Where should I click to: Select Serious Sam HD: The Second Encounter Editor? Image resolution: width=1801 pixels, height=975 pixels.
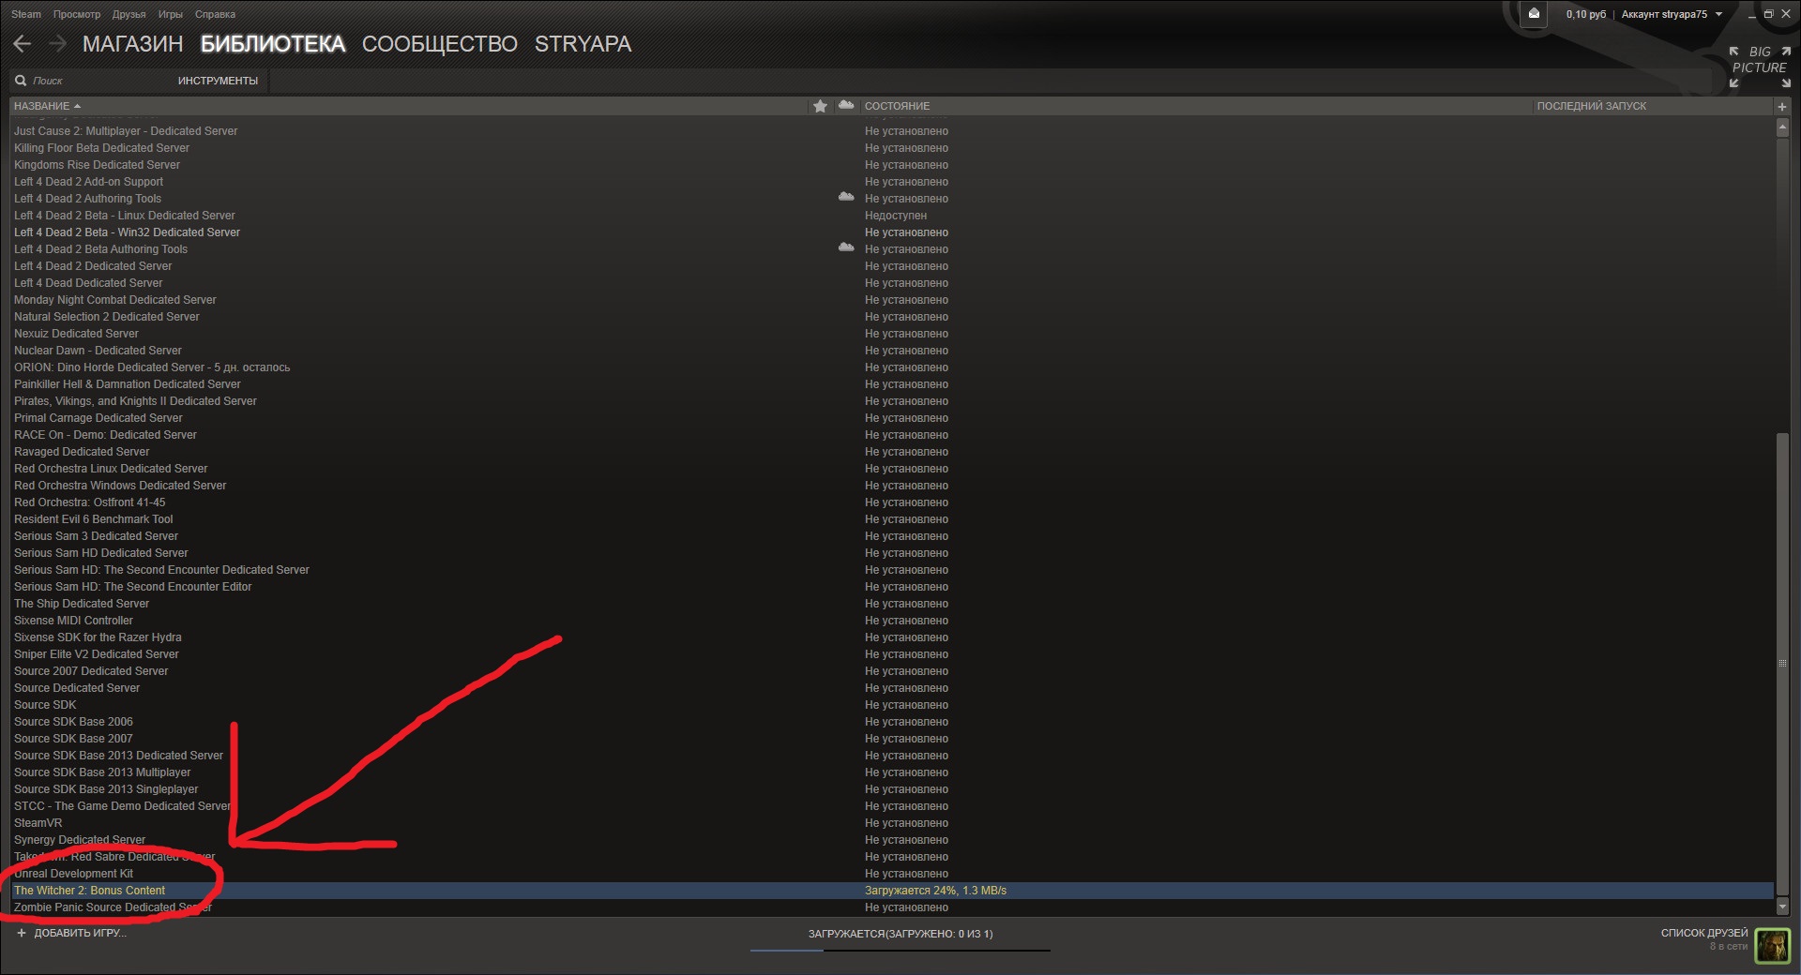[132, 587]
